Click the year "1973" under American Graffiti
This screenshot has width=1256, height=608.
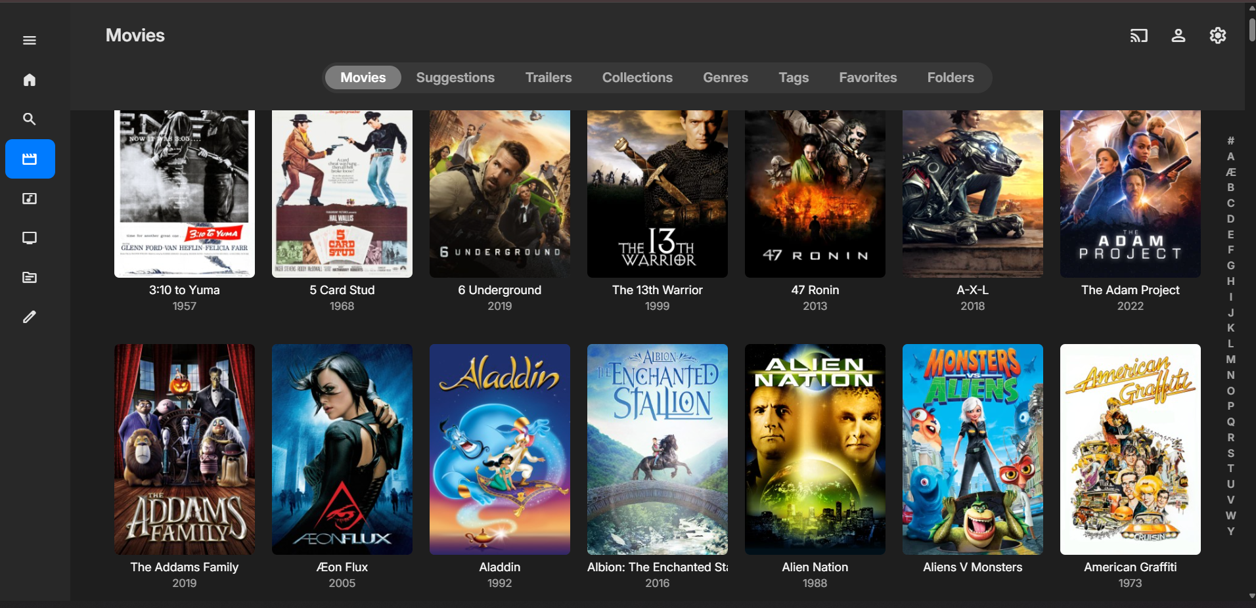(x=1131, y=583)
